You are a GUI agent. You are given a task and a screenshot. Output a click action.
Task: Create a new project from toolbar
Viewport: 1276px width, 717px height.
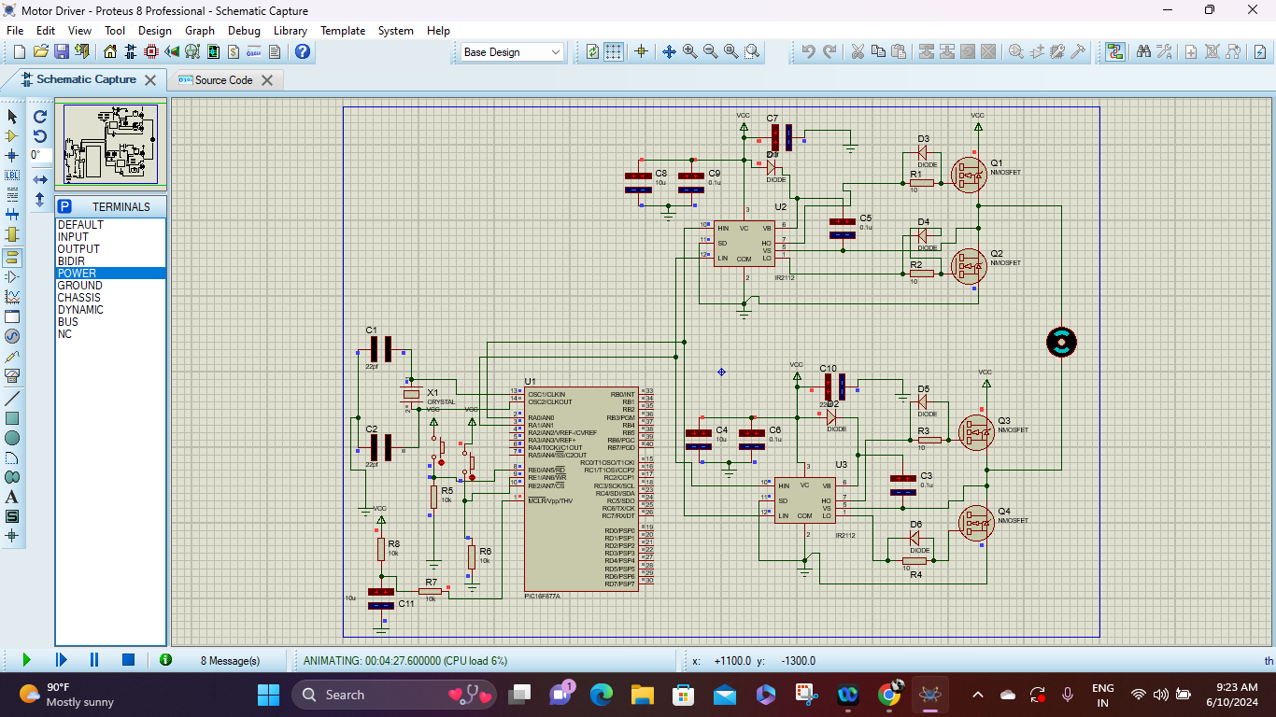point(20,51)
